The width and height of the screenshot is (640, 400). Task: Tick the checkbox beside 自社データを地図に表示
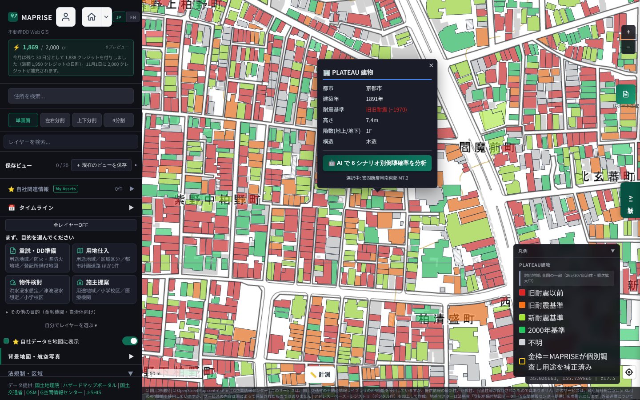6,341
